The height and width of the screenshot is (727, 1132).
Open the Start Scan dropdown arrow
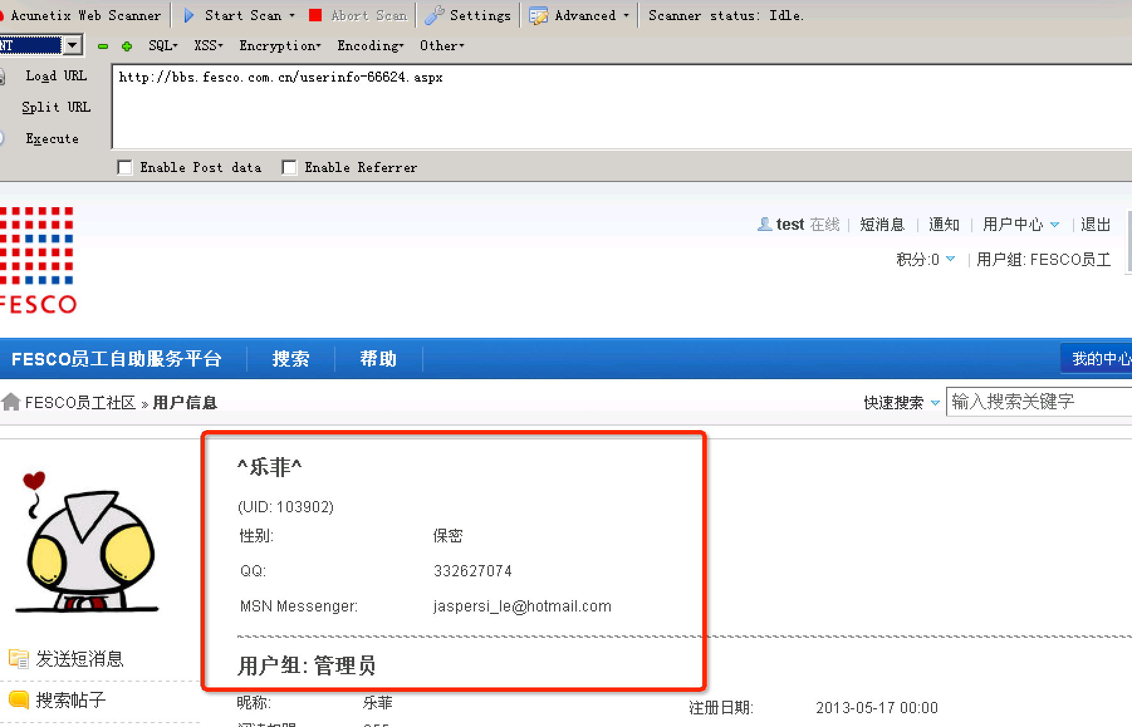coord(292,16)
